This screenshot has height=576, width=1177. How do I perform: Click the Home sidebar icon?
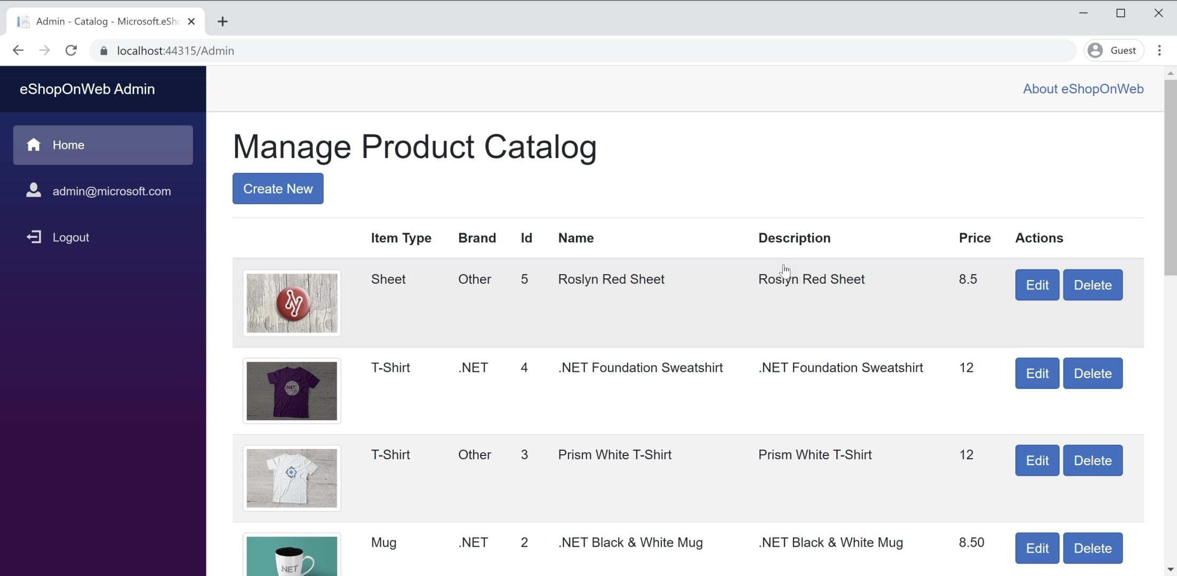(x=34, y=145)
